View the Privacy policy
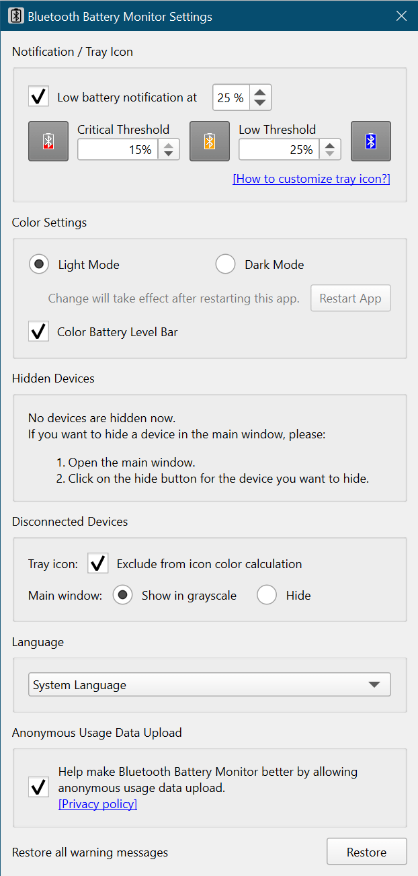The height and width of the screenshot is (876, 418). 97,803
